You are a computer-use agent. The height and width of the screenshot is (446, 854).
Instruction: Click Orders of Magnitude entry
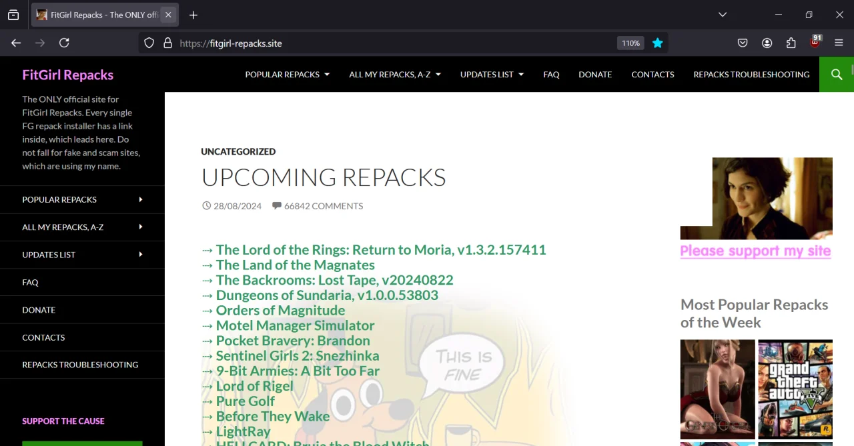(x=280, y=310)
